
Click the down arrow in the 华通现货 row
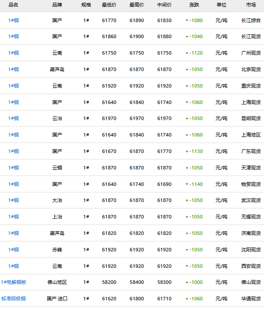[x=187, y=299]
